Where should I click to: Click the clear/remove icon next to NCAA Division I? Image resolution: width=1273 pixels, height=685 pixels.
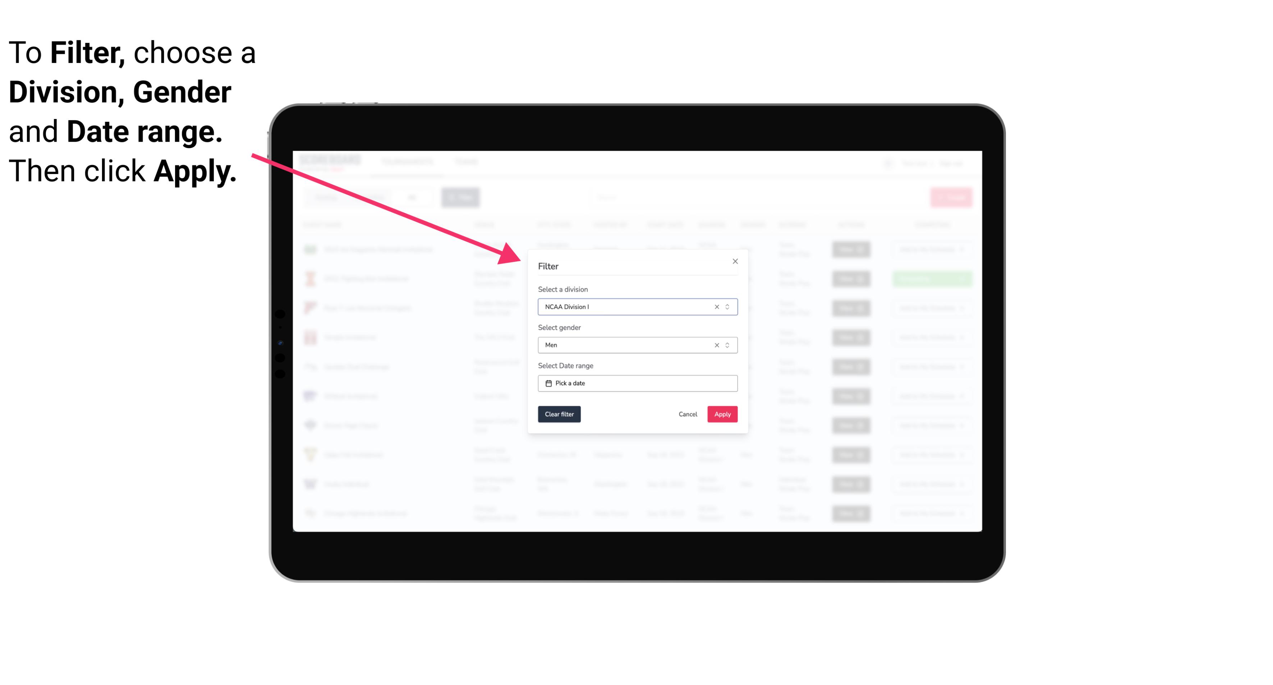click(x=715, y=306)
